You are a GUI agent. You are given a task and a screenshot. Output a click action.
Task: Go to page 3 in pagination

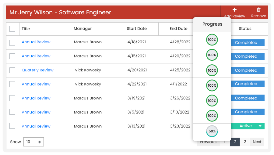[245, 142]
